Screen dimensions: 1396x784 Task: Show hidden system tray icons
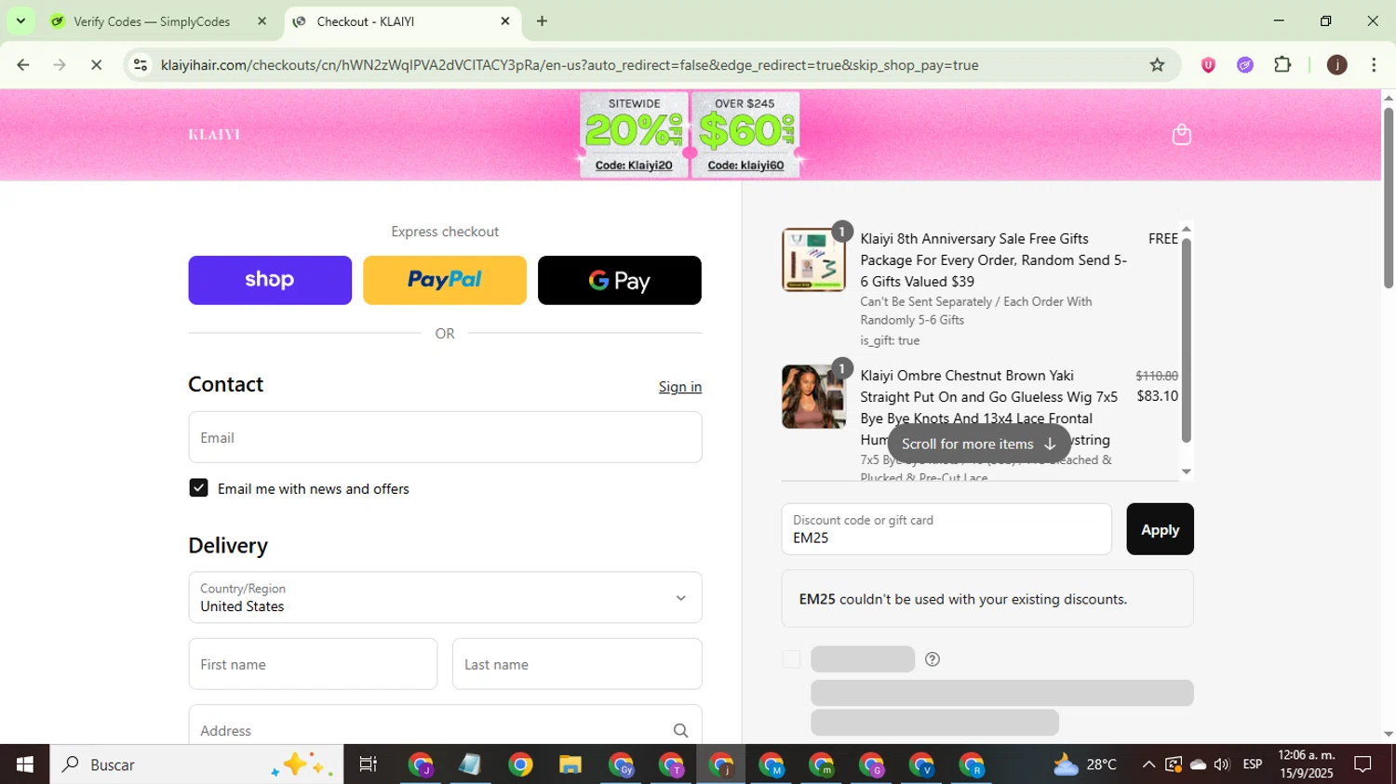1148,764
